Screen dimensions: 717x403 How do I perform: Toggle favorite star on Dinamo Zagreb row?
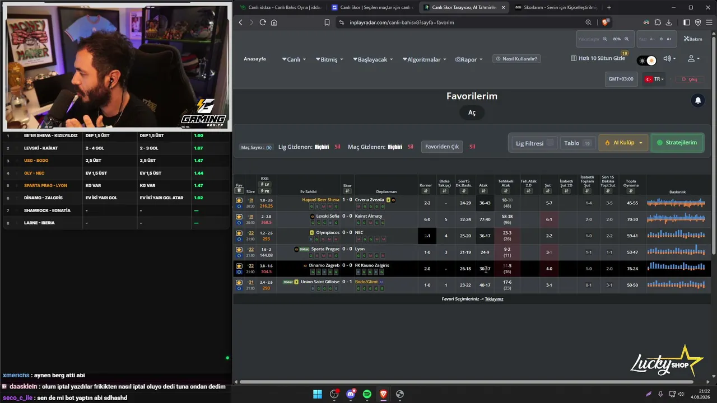(x=239, y=266)
